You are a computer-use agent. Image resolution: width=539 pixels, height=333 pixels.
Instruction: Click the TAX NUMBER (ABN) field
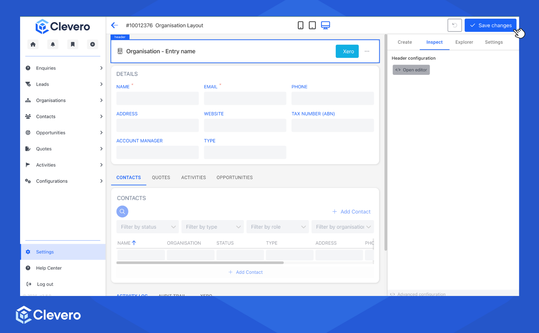tap(333, 125)
